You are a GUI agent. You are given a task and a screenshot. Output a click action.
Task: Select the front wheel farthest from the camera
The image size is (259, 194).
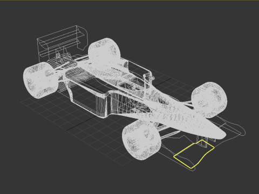pyautogui.click(x=209, y=100)
